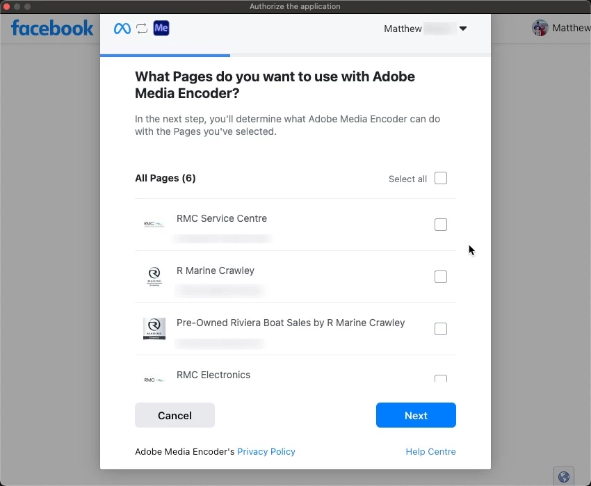The image size is (591, 486).
Task: Click the RMC Service Centre page logo
Action: pyautogui.click(x=154, y=225)
